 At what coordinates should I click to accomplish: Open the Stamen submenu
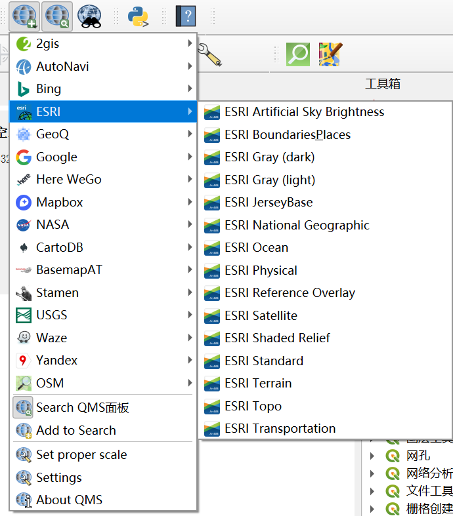tap(104, 292)
